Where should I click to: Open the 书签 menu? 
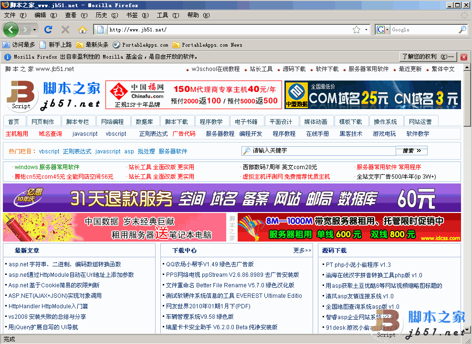(137, 15)
